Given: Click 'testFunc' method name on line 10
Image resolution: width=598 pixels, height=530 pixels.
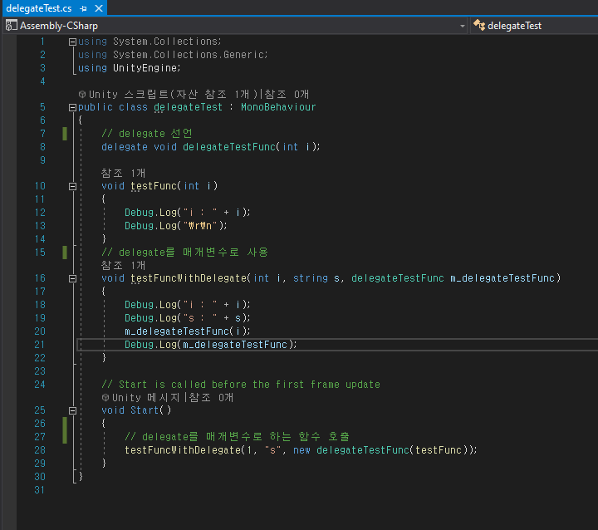Looking at the screenshot, I should coord(154,186).
